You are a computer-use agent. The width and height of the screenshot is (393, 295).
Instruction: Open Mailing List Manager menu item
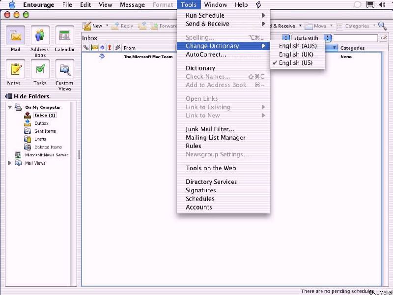tap(224, 138)
